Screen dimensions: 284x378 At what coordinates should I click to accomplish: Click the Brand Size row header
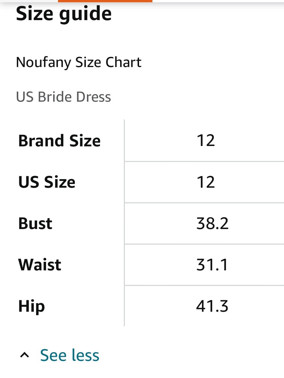[x=59, y=141]
